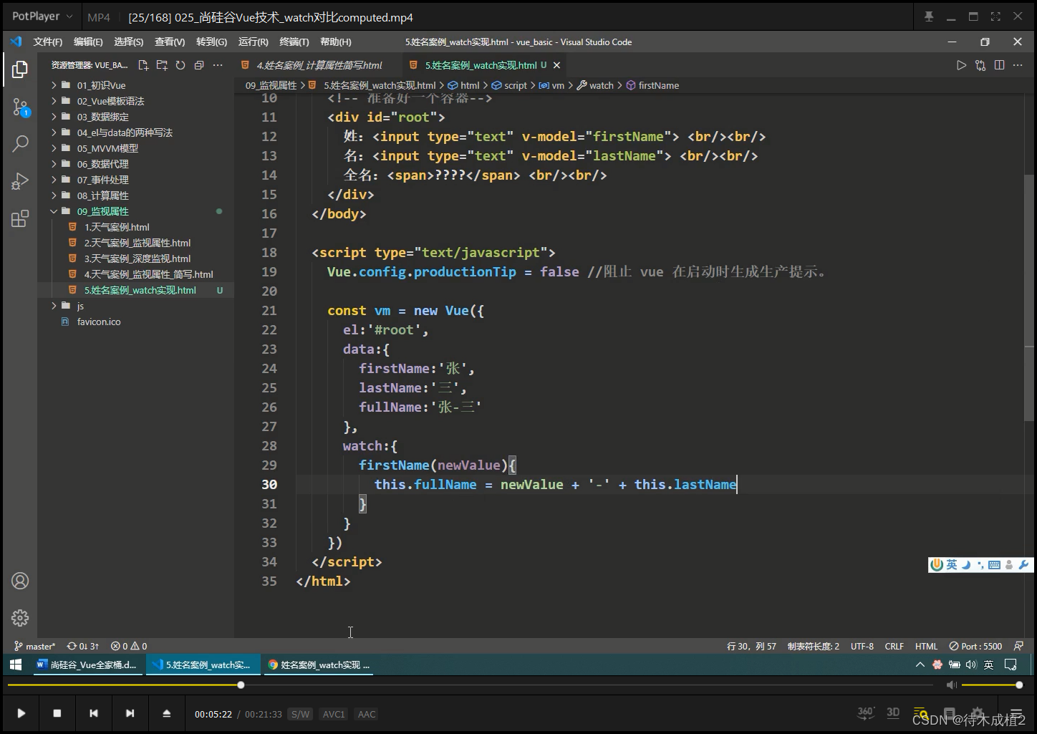Open Windows Start button in video
This screenshot has height=734, width=1037.
(x=15, y=665)
